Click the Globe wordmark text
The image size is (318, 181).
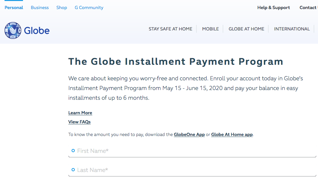click(37, 31)
